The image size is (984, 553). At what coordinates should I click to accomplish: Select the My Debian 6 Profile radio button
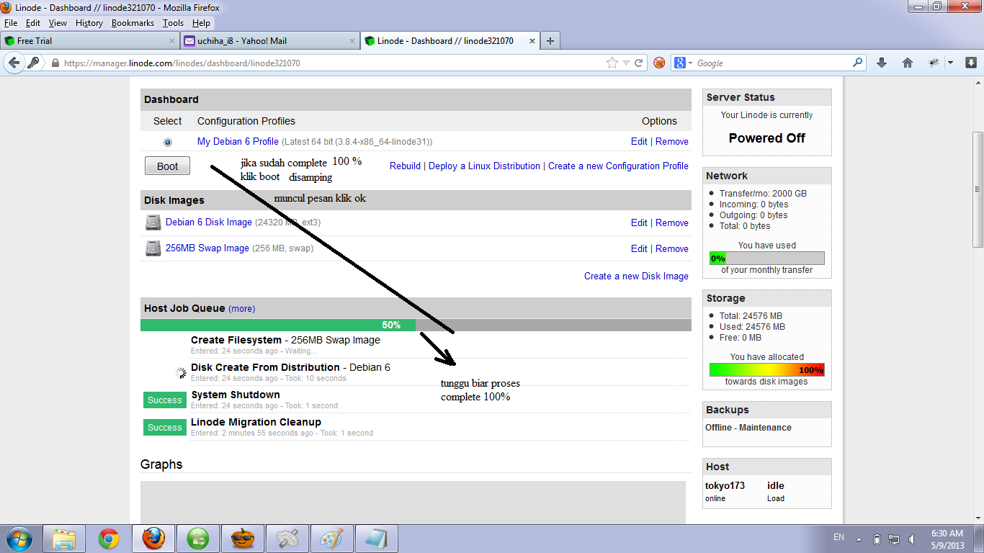[168, 143]
